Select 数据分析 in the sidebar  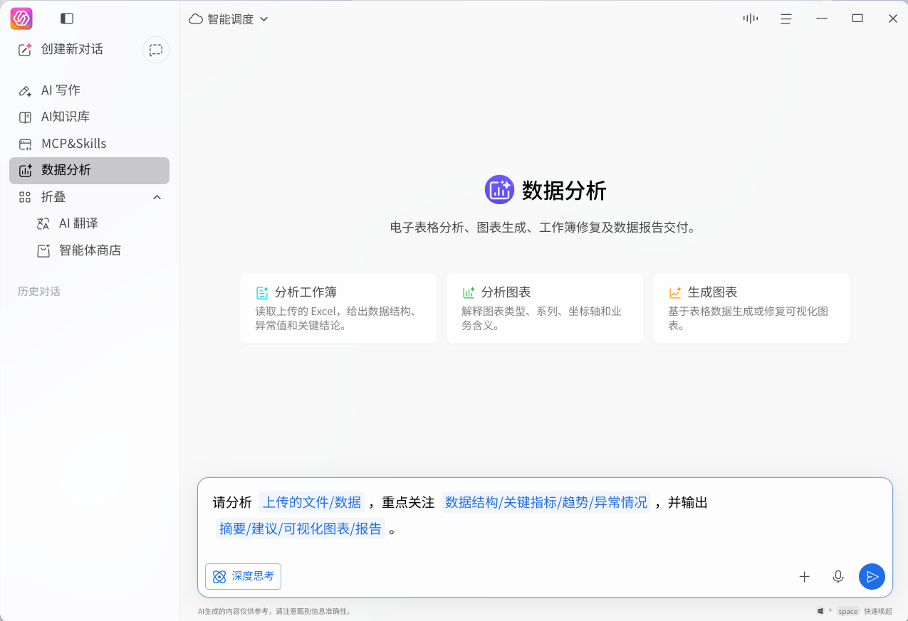tap(89, 170)
